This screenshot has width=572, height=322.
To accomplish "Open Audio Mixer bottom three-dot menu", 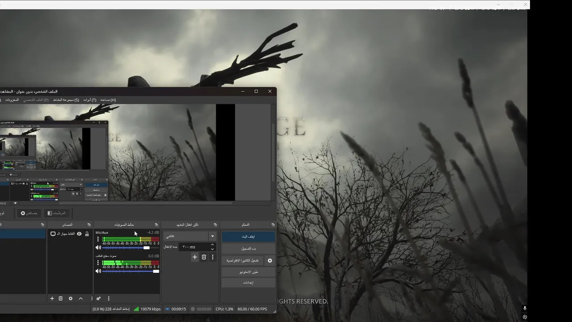I will coord(108,298).
